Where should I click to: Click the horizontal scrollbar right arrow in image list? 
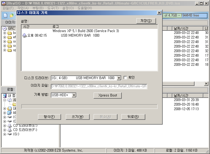pos(206,84)
